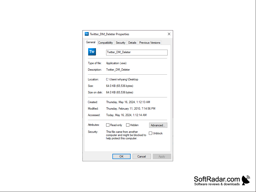The image size is (256, 192).
Task: Click the Created date value
Action: [x=128, y=102]
